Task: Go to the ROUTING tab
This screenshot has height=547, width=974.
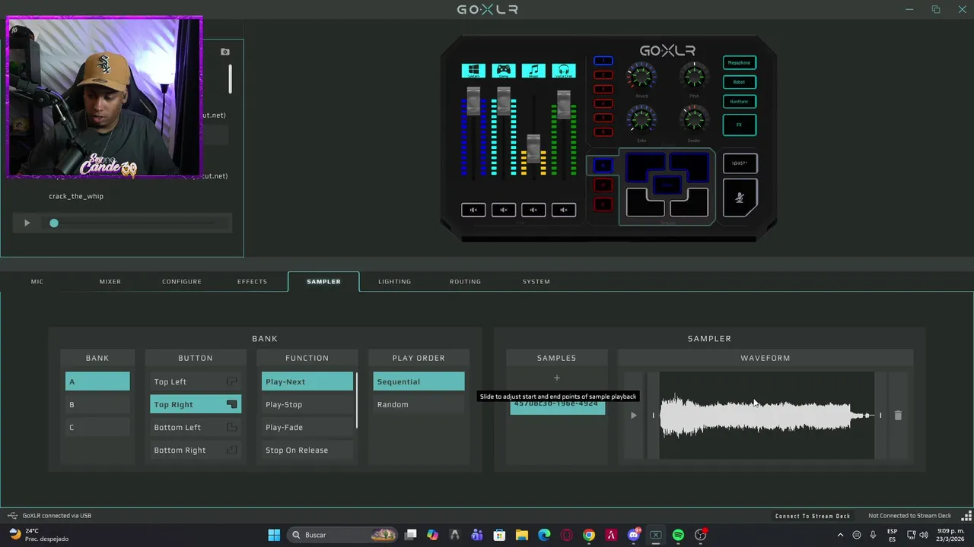Action: point(465,281)
